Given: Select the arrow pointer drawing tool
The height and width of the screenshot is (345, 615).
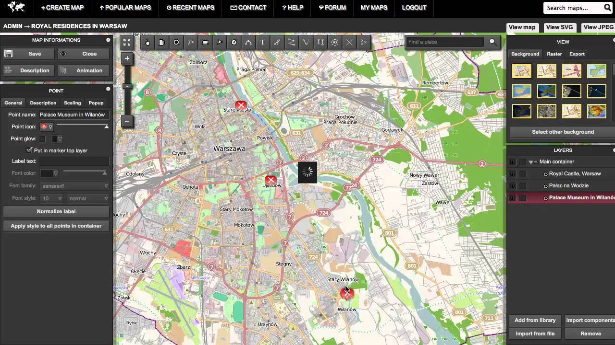Looking at the screenshot, I should (220, 42).
